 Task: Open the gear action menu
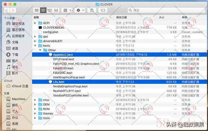coord(80,10)
